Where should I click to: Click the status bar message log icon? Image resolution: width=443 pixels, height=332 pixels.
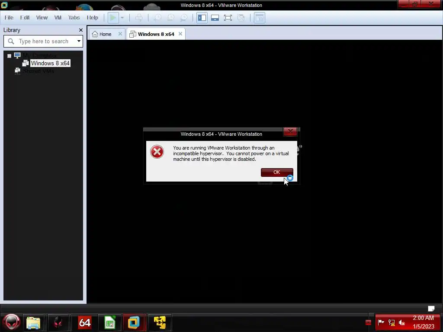click(431, 308)
